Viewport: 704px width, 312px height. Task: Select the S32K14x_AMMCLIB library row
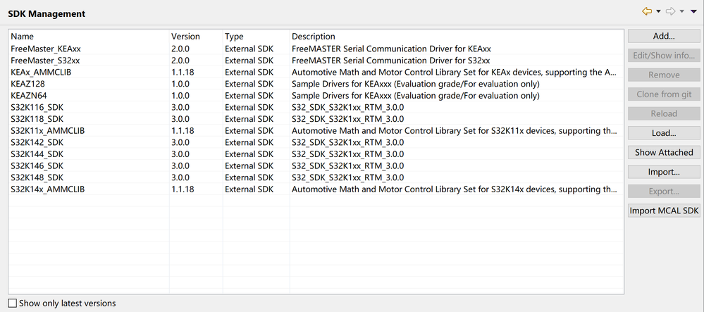pos(48,189)
